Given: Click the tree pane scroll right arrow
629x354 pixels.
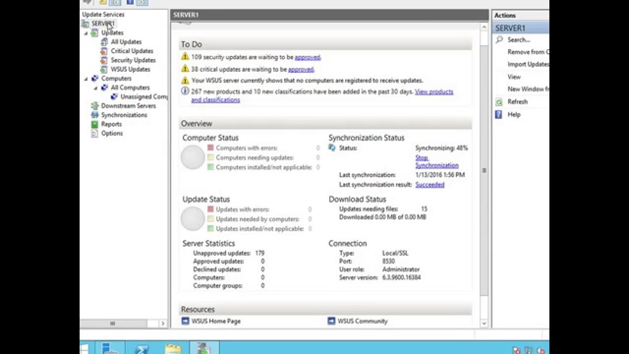Looking at the screenshot, I should (163, 324).
